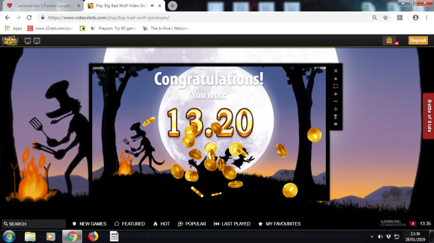Open the Battle of Slots side tab
434x243 pixels.
tap(429, 115)
